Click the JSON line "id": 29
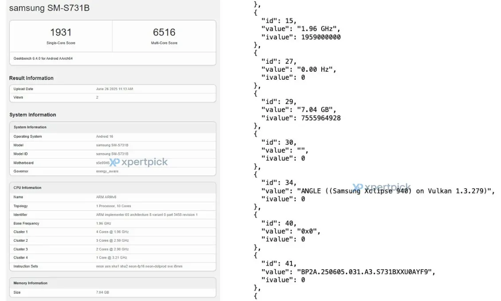 pyautogui.click(x=279, y=101)
